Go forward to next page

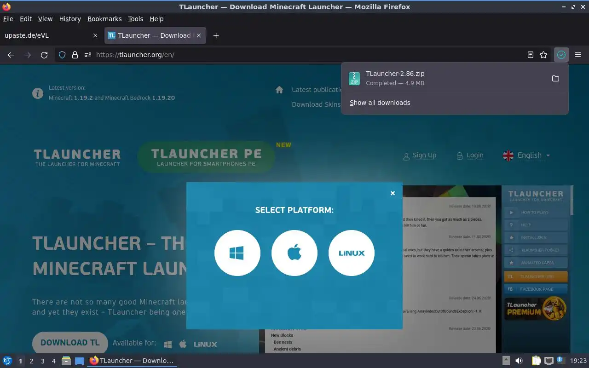pos(28,55)
